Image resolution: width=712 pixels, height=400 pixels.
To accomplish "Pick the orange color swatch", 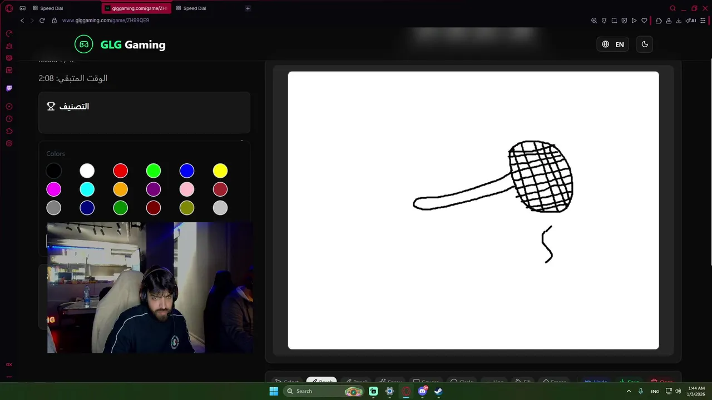I will tap(120, 189).
